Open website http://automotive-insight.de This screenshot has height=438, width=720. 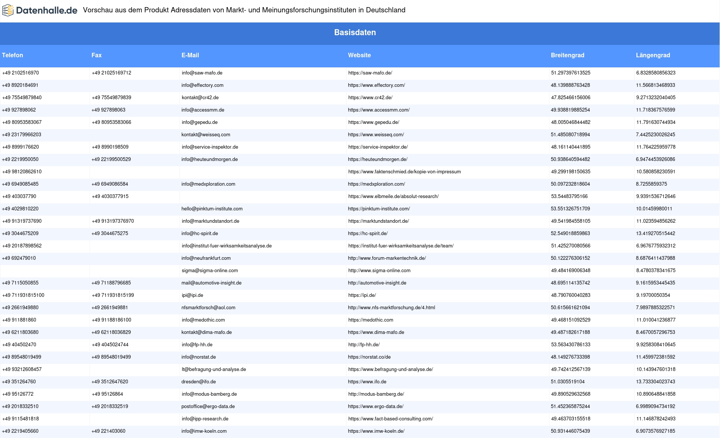click(x=377, y=283)
